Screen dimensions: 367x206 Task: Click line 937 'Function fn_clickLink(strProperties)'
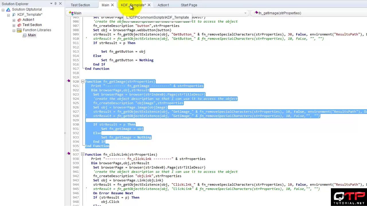(x=121, y=154)
